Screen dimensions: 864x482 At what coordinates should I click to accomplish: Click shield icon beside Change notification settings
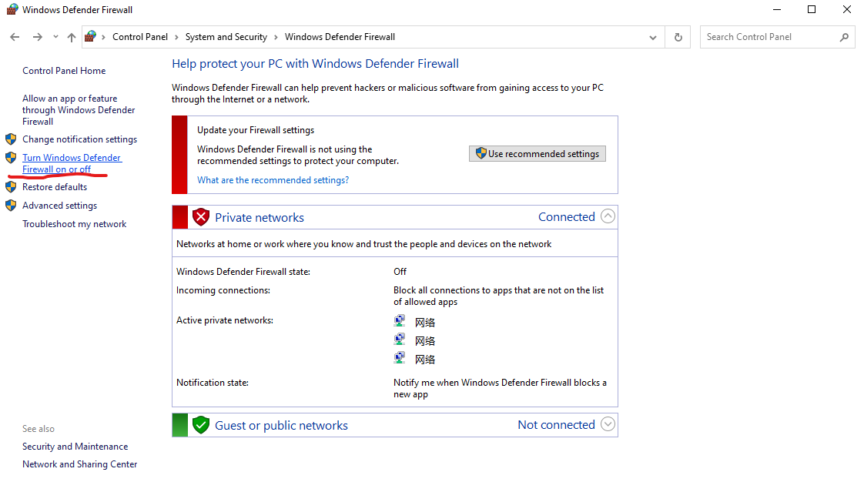[x=11, y=139]
